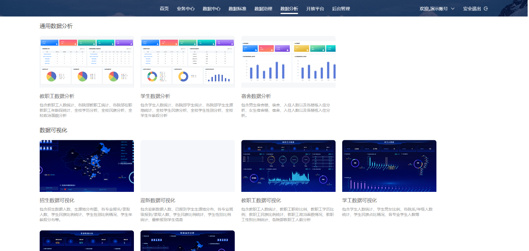The width and height of the screenshot is (529, 251).
Task: Click the 宿舍数据分析 title link
Action: 256,96
